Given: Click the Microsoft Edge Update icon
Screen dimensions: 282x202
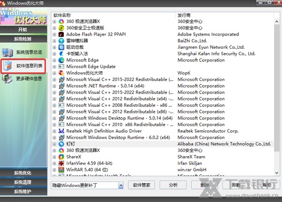Looking at the screenshot, I should 61,67.
